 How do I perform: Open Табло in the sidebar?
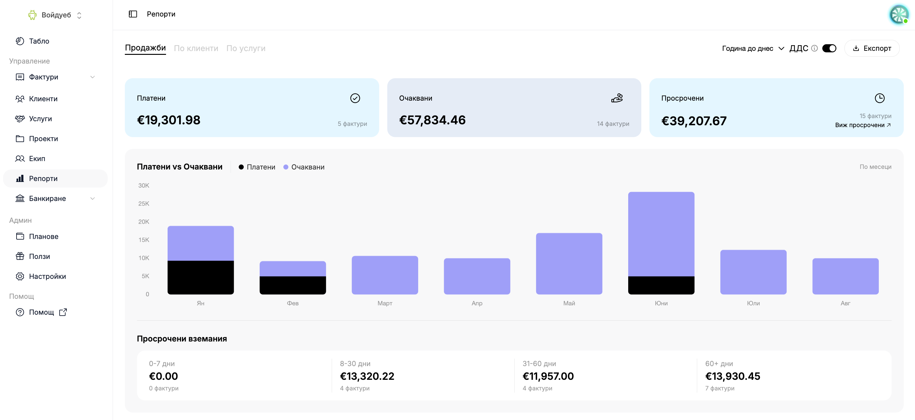(55, 41)
